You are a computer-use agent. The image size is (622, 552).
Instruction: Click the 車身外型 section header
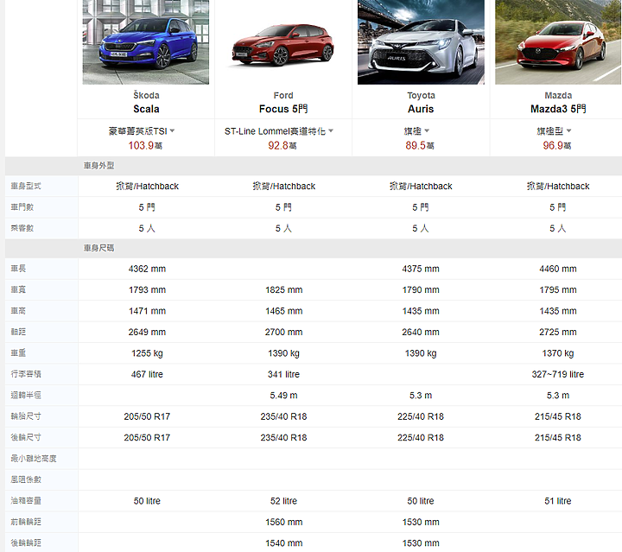point(98,166)
